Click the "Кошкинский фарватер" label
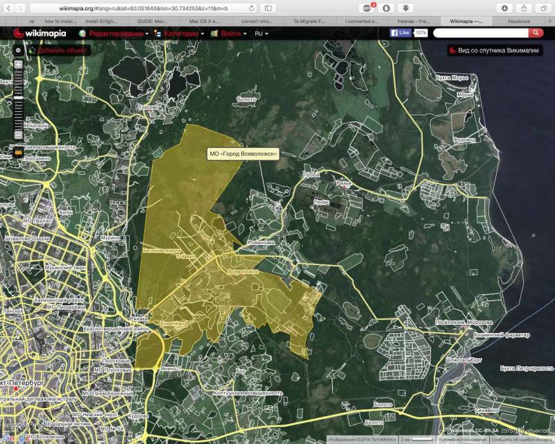The width and height of the screenshot is (555, 444). [x=502, y=335]
